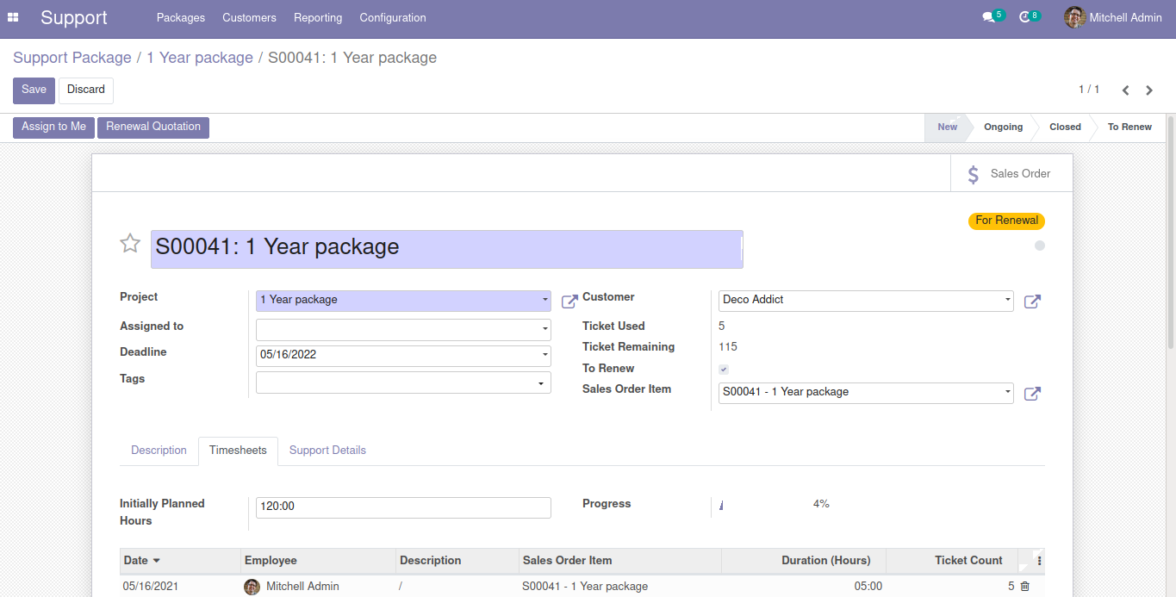Open the conversations chat bubble icon

tap(987, 17)
